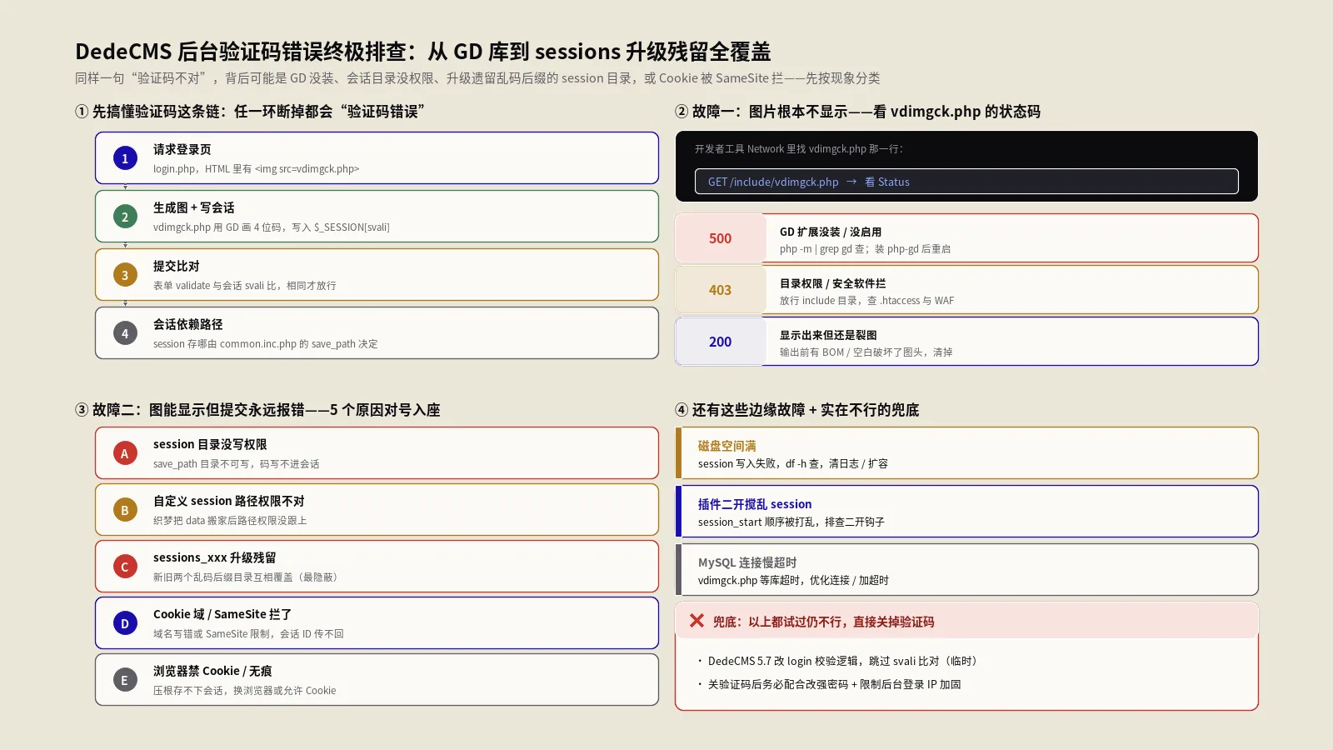Click the red X icon beside 兜底
The width and height of the screenshot is (1333, 750).
pos(697,621)
